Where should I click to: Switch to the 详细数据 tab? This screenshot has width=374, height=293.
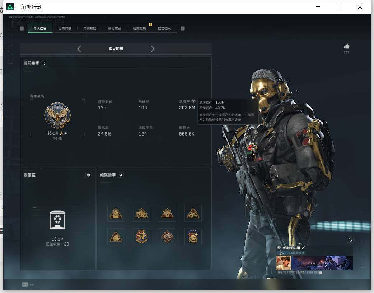90,28
